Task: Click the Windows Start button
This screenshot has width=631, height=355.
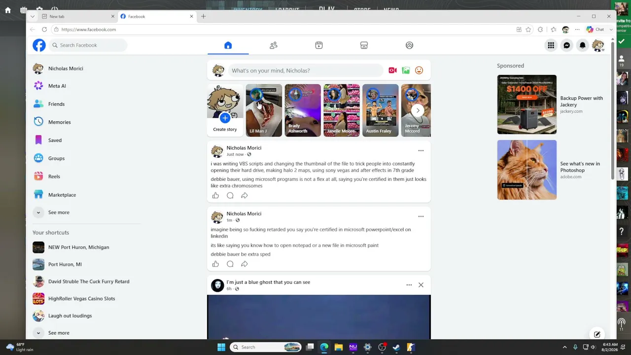Action: click(x=221, y=347)
